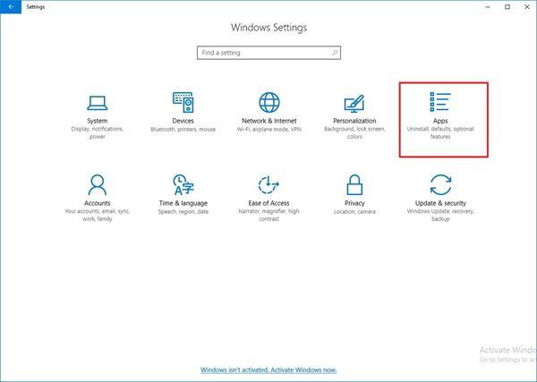Maximize the Settings window
537x382 pixels.
tap(507, 6)
